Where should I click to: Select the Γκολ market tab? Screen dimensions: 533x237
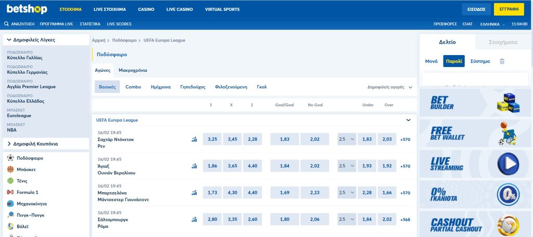tap(262, 87)
